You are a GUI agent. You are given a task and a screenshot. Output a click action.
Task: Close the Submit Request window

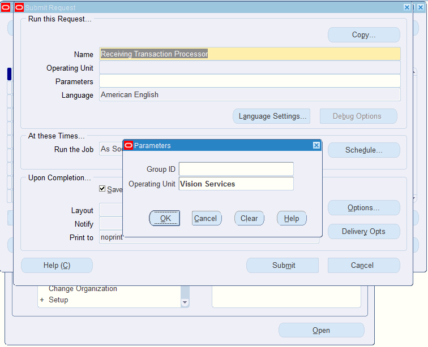pos(406,7)
